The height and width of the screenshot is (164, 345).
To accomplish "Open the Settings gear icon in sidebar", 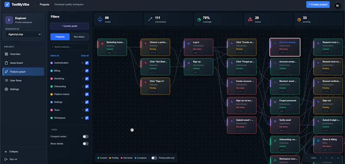I will (x=6, y=89).
